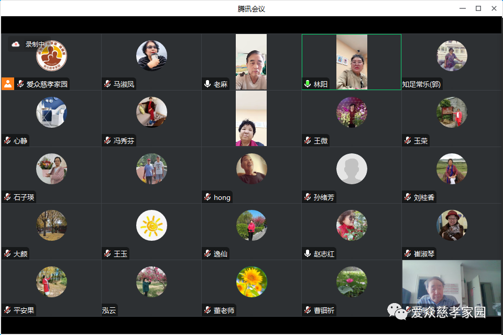
Task: Click 老麻's unmuted microphone icon
Action: [x=207, y=84]
